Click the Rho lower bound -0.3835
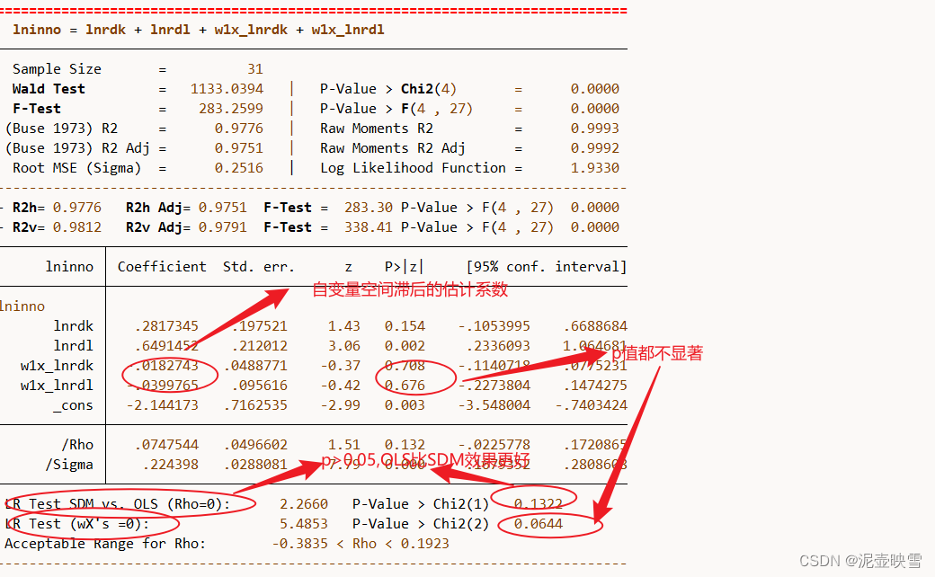The height and width of the screenshot is (577, 935). click(x=300, y=544)
